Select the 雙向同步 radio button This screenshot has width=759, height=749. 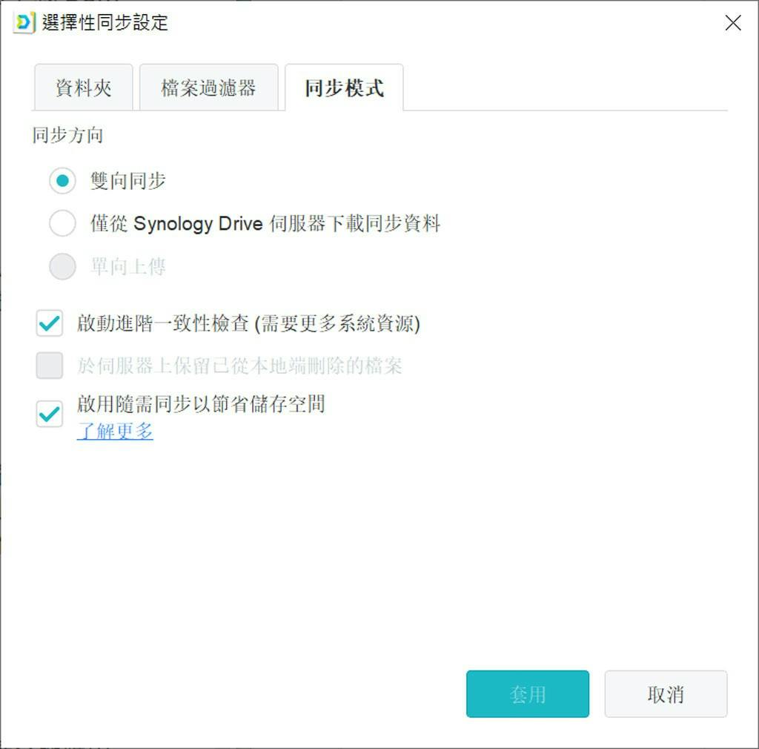point(62,181)
